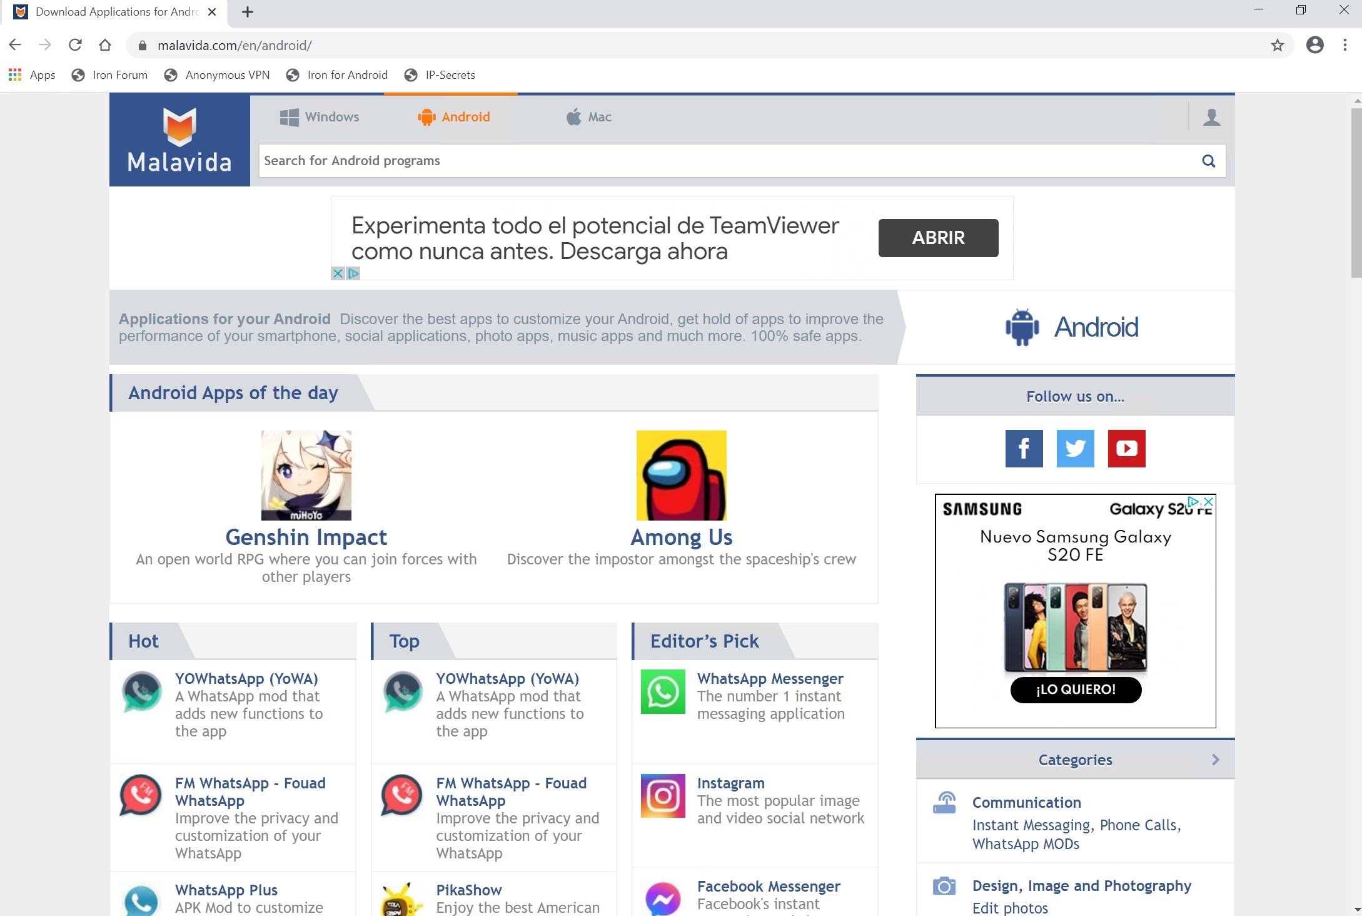The height and width of the screenshot is (916, 1362).
Task: Reload the page with refresh icon
Action: [75, 45]
